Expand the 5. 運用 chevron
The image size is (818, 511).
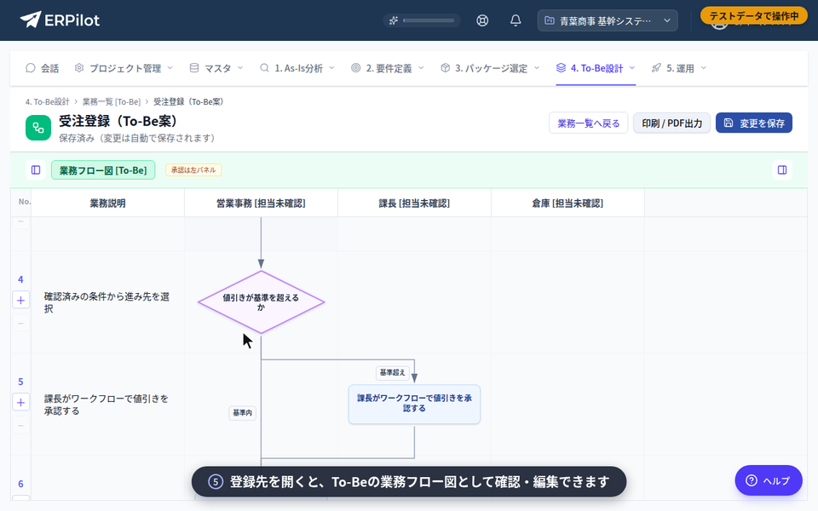pyautogui.click(x=703, y=68)
